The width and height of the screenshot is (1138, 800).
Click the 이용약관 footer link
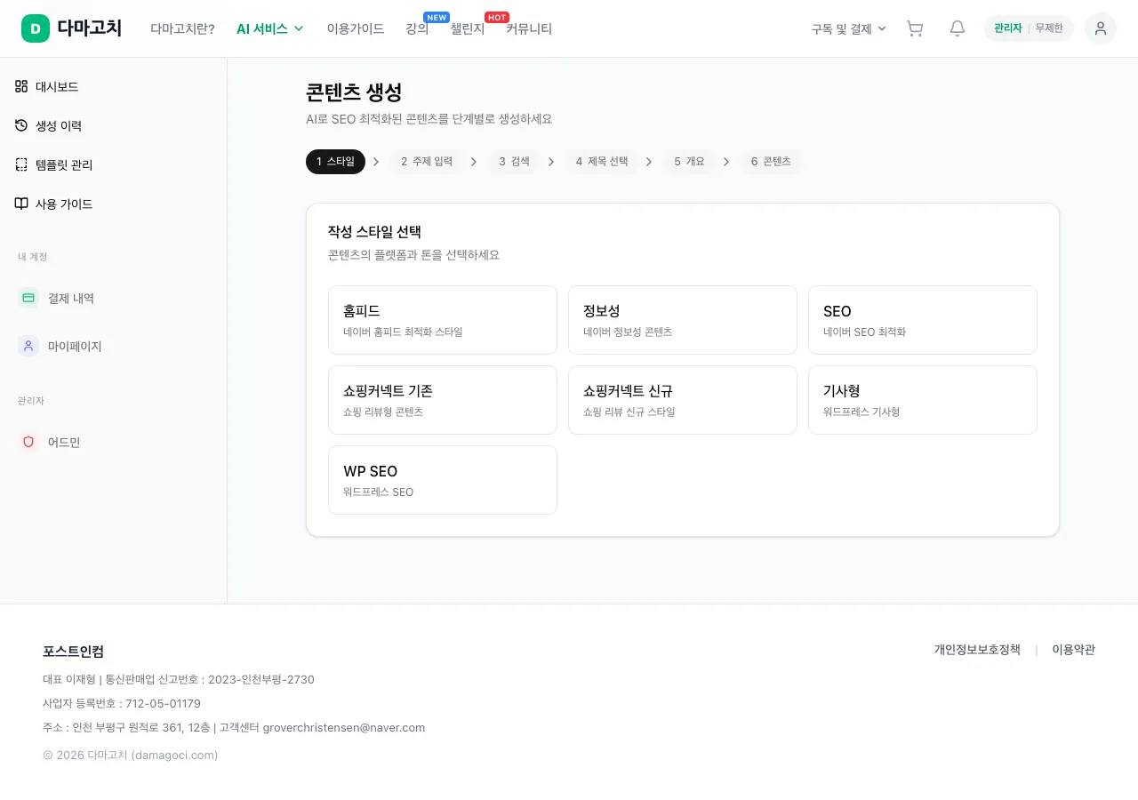[x=1073, y=650]
